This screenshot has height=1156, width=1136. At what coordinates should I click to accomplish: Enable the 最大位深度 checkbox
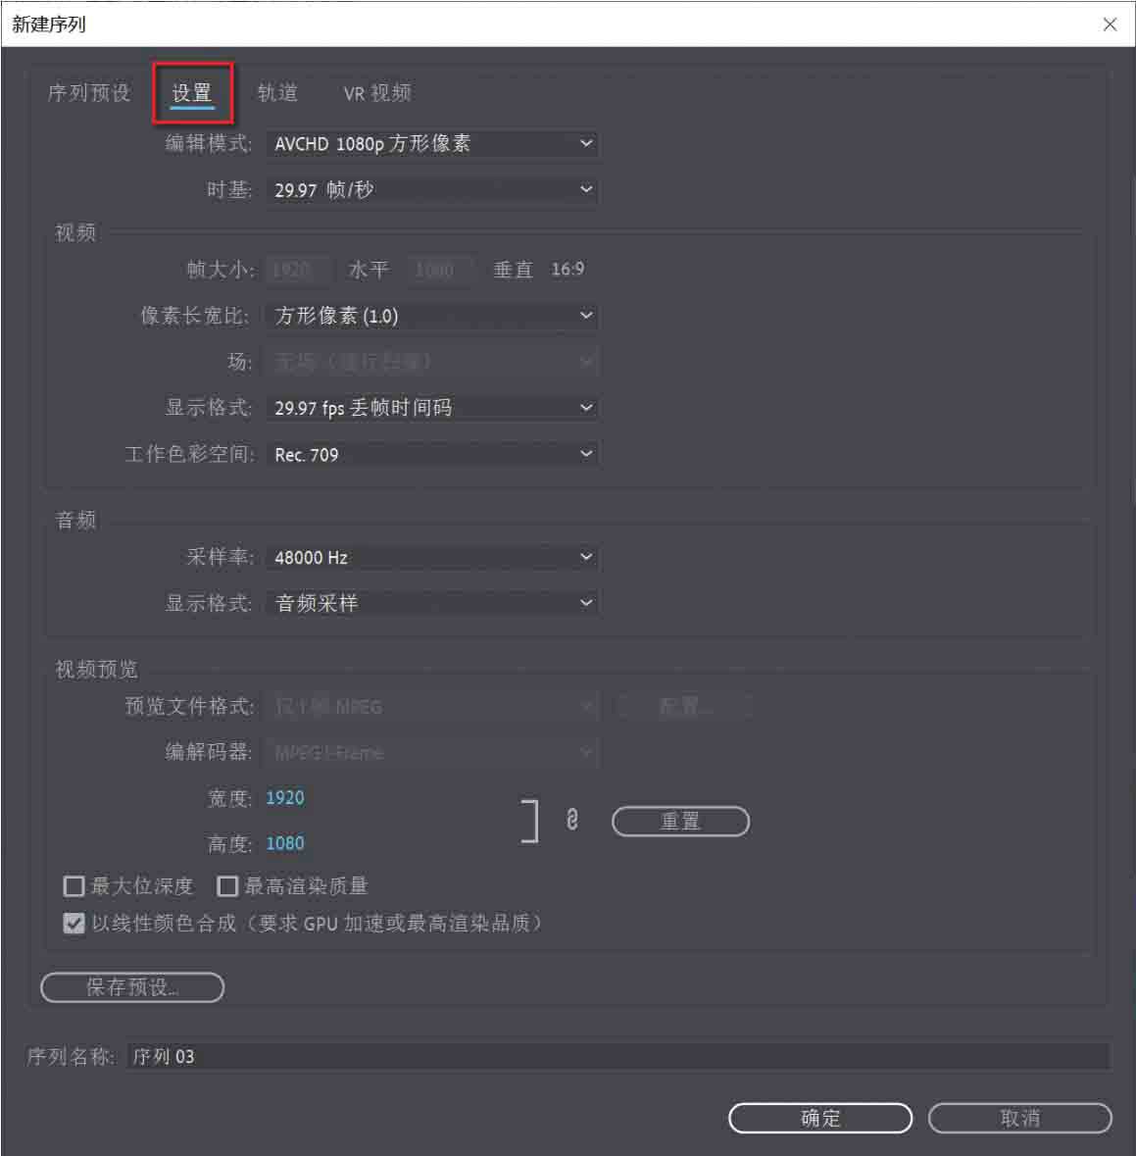(x=74, y=885)
